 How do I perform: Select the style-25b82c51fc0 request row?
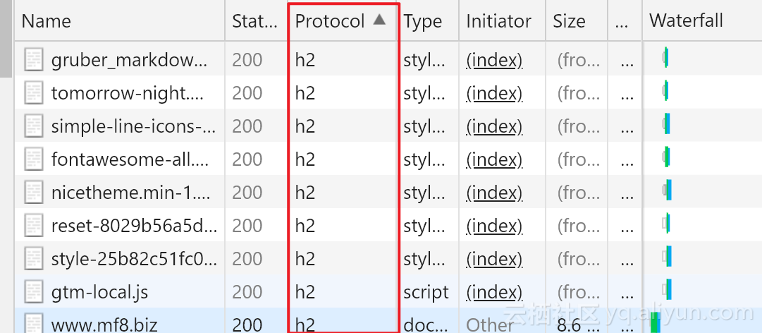coord(134,258)
